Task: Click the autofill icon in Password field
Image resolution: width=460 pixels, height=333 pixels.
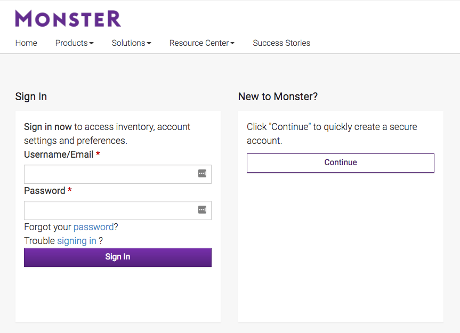Action: point(202,210)
